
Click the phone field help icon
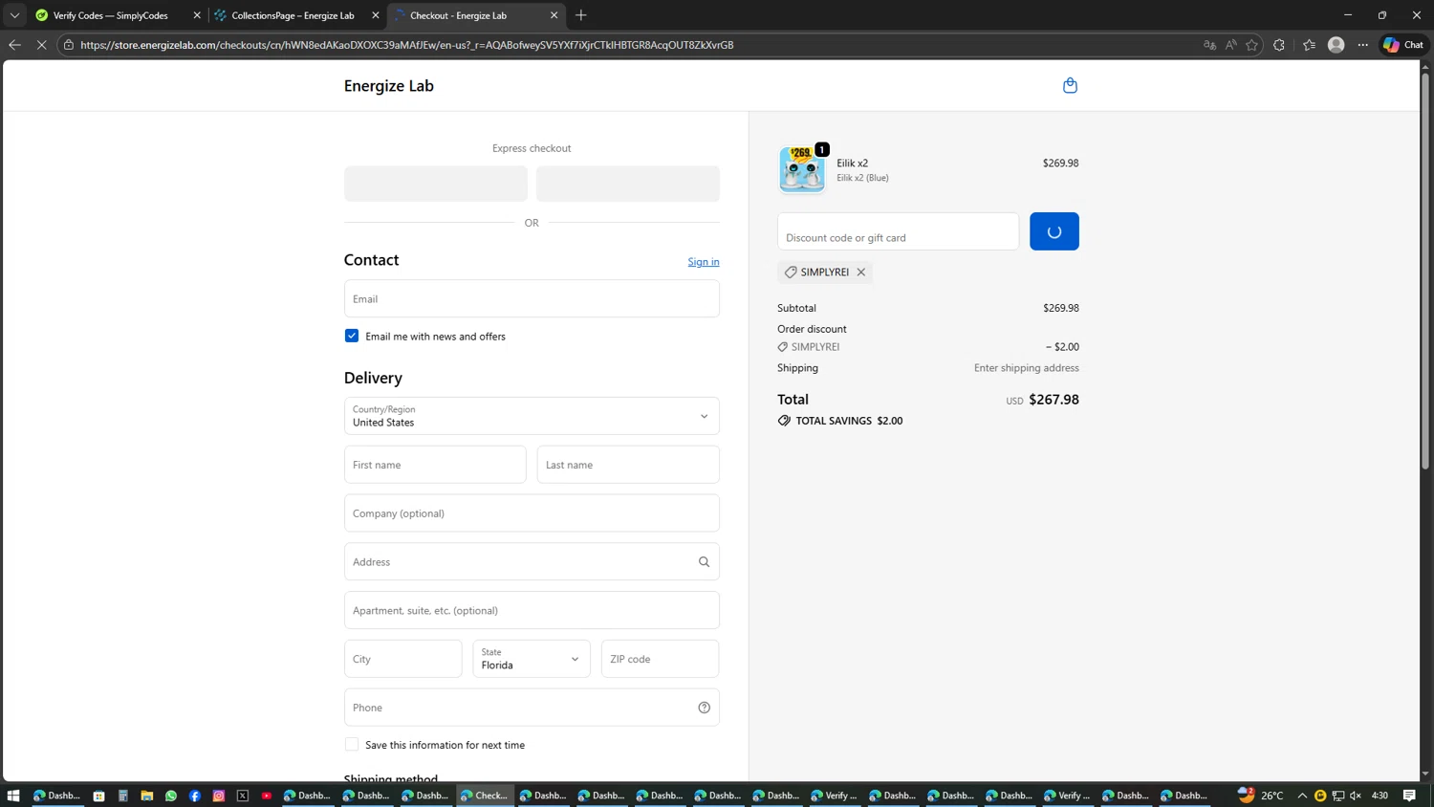click(704, 708)
